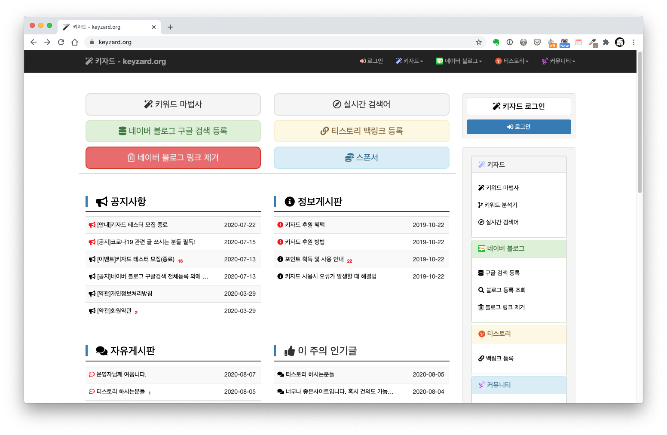The image size is (667, 435).
Task: Click the browser forward arrow
Action: click(x=47, y=42)
